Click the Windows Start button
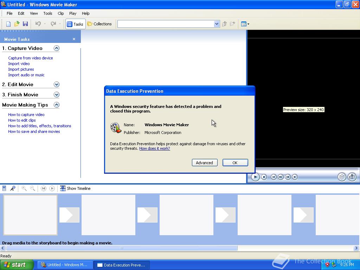The image size is (360, 270). [17, 265]
